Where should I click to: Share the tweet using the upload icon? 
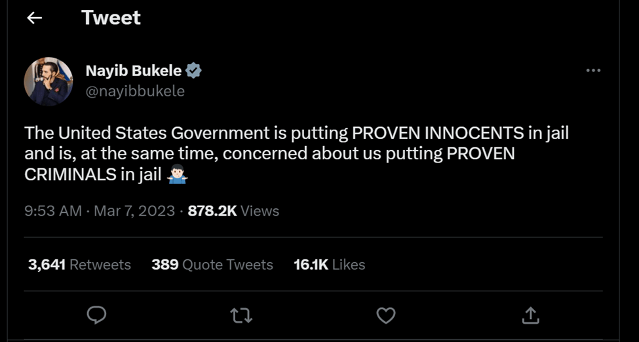coord(530,316)
